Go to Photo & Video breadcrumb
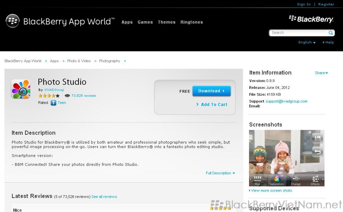Viewport: 343px width, 212px height. 79,61
